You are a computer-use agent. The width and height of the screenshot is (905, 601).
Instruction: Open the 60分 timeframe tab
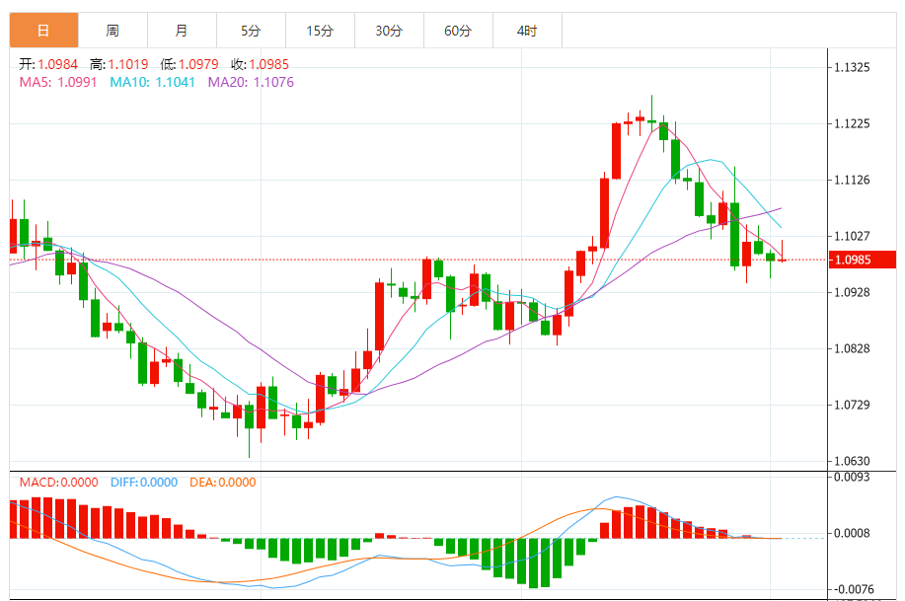458,31
